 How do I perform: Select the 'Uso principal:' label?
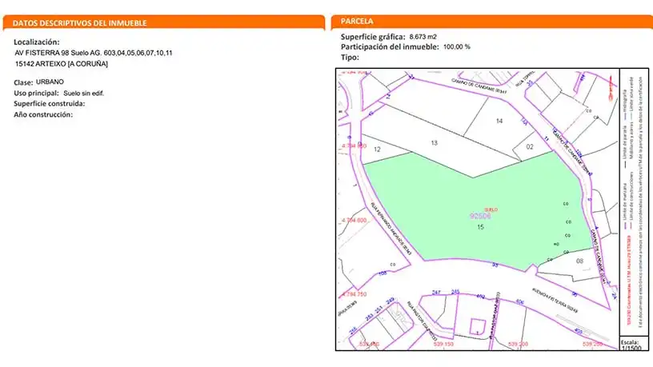click(x=36, y=94)
